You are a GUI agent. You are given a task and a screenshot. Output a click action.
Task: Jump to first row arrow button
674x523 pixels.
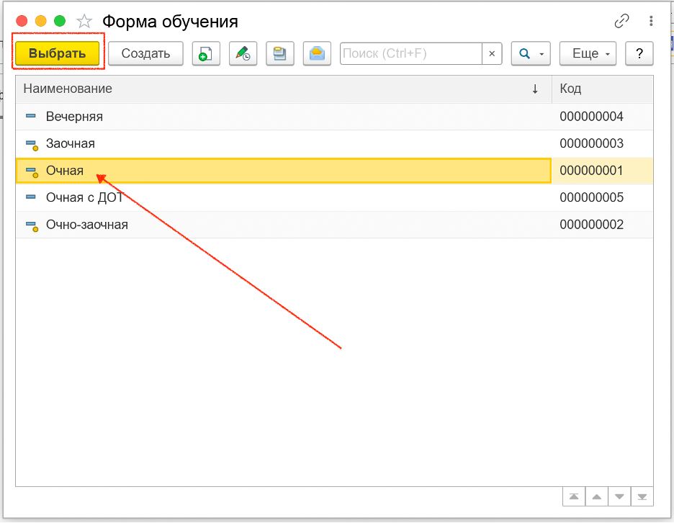pos(574,497)
